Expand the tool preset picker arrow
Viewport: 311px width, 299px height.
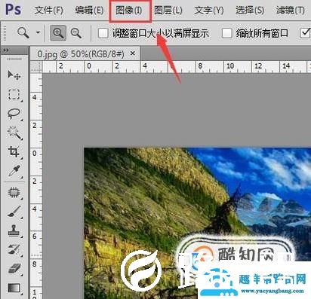pyautogui.click(x=38, y=32)
